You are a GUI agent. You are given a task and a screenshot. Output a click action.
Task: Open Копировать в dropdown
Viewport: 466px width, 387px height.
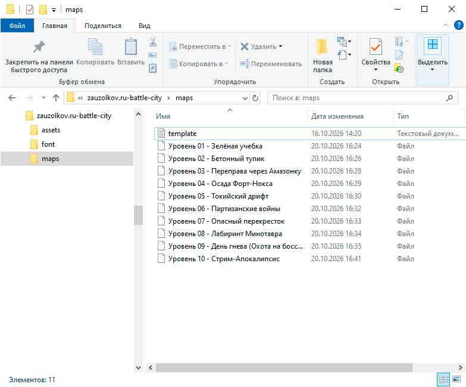[199, 64]
